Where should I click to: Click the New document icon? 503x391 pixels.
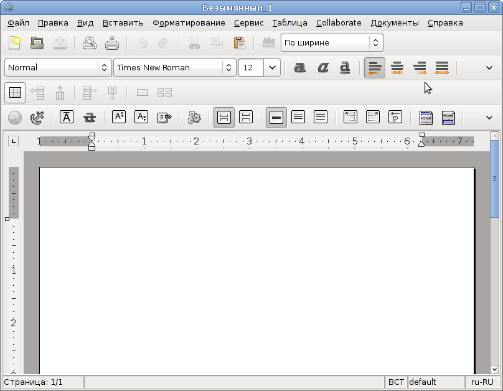pyautogui.click(x=15, y=43)
